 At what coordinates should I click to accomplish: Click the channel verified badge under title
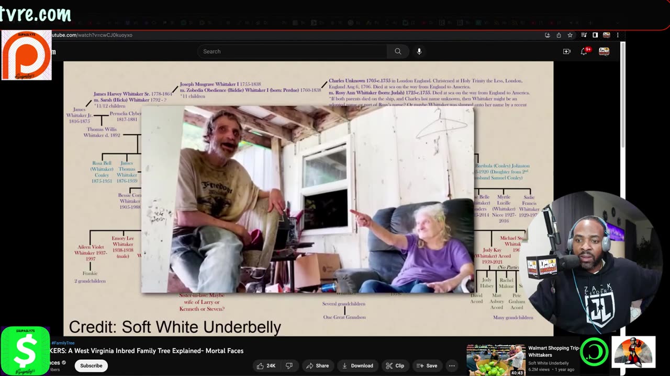pos(64,362)
